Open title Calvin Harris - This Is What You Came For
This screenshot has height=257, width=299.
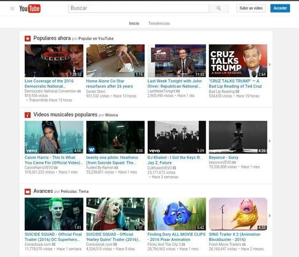(x=54, y=160)
